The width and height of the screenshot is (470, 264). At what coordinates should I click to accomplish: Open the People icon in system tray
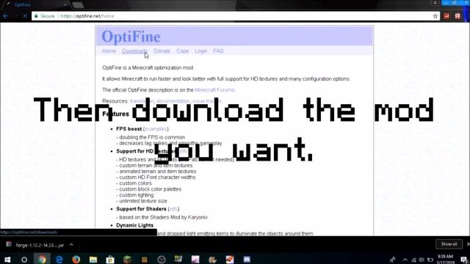click(393, 260)
